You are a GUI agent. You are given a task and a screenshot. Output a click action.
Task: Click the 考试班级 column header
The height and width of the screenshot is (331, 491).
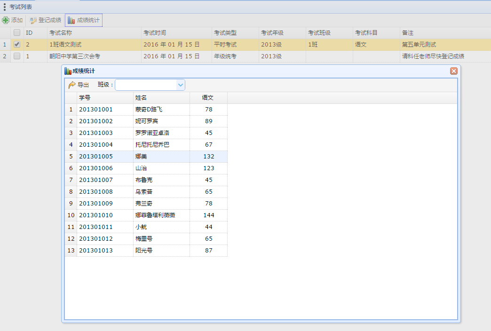point(329,32)
